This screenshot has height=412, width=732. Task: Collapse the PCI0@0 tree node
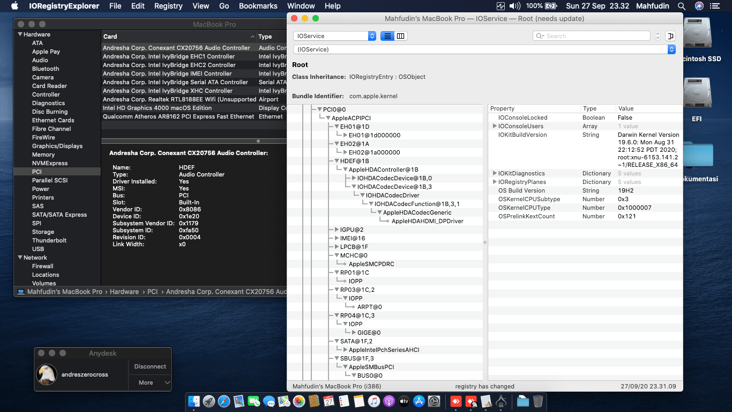click(x=319, y=109)
